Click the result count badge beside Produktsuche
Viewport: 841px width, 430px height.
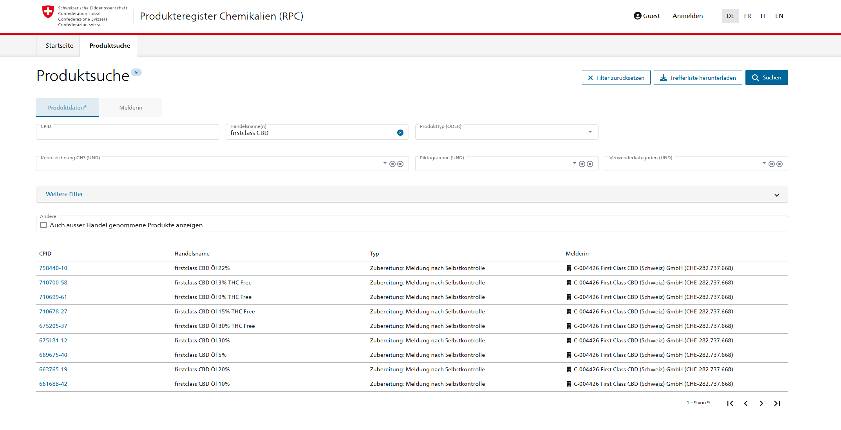tap(136, 72)
